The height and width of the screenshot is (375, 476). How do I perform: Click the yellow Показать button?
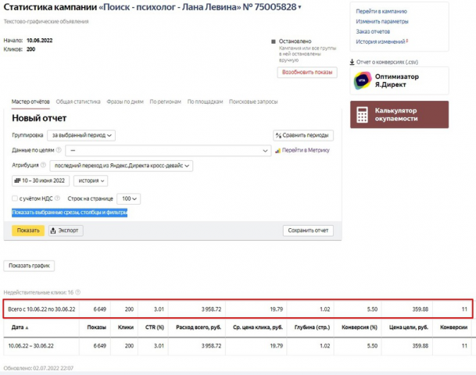coord(28,230)
